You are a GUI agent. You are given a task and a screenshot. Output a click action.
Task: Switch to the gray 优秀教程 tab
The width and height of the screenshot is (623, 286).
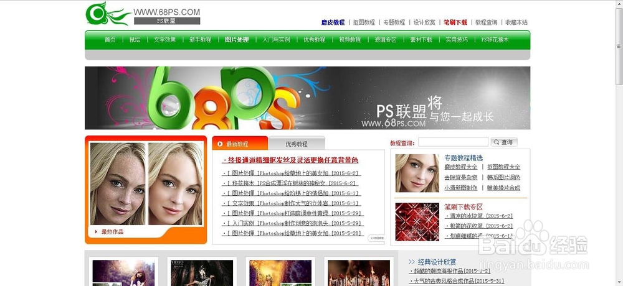coord(297,143)
